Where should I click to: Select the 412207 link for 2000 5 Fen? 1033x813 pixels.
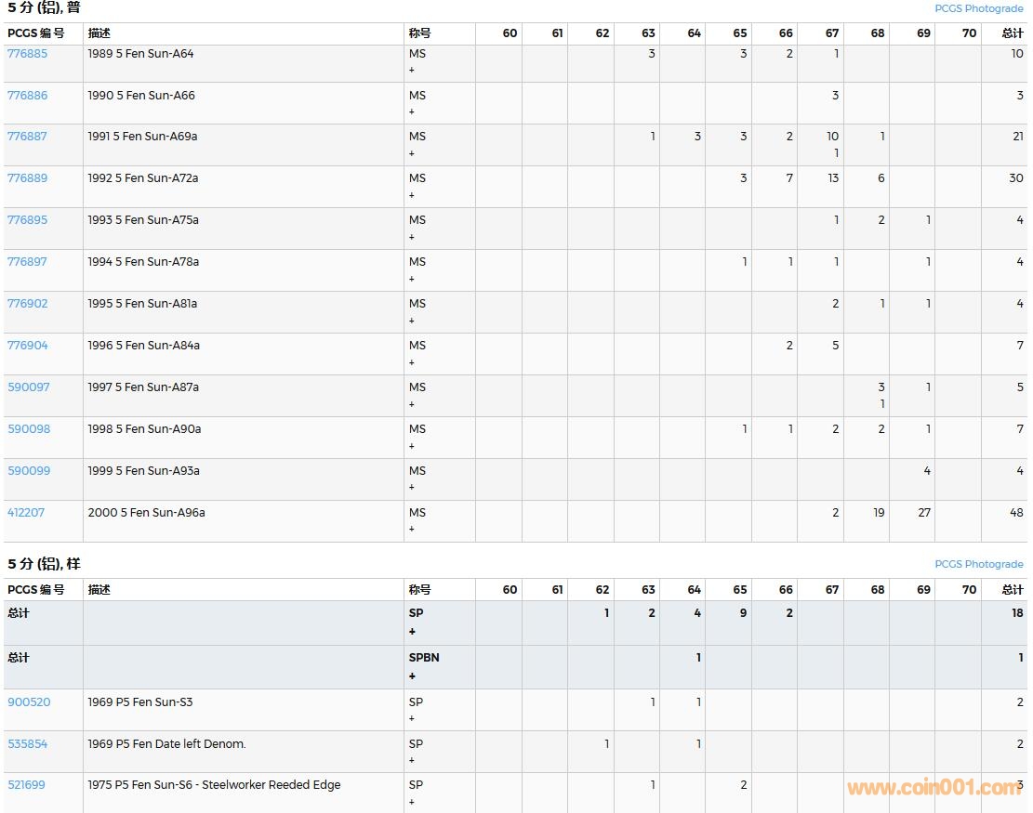pyautogui.click(x=27, y=513)
